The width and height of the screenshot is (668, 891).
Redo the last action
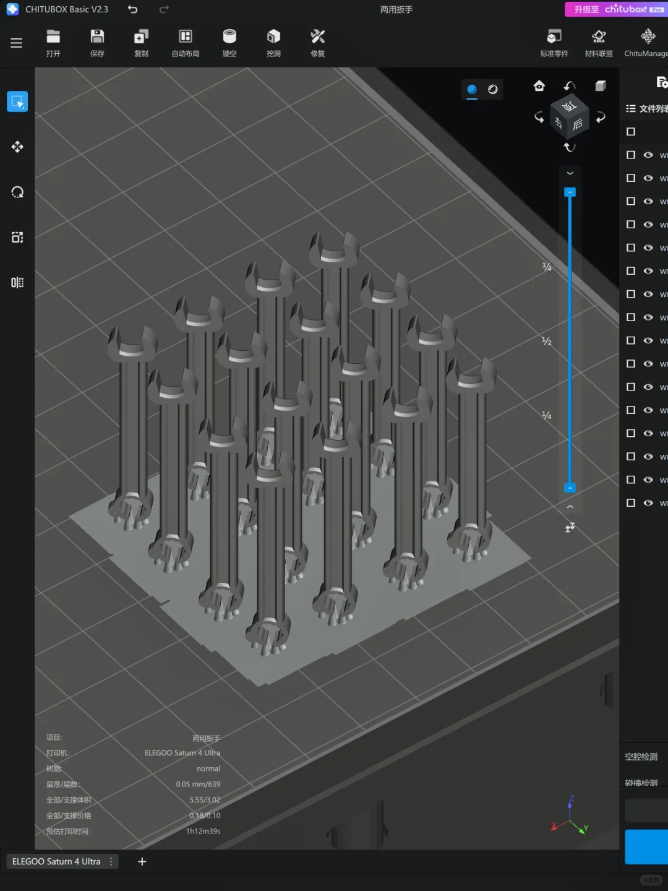coord(164,9)
